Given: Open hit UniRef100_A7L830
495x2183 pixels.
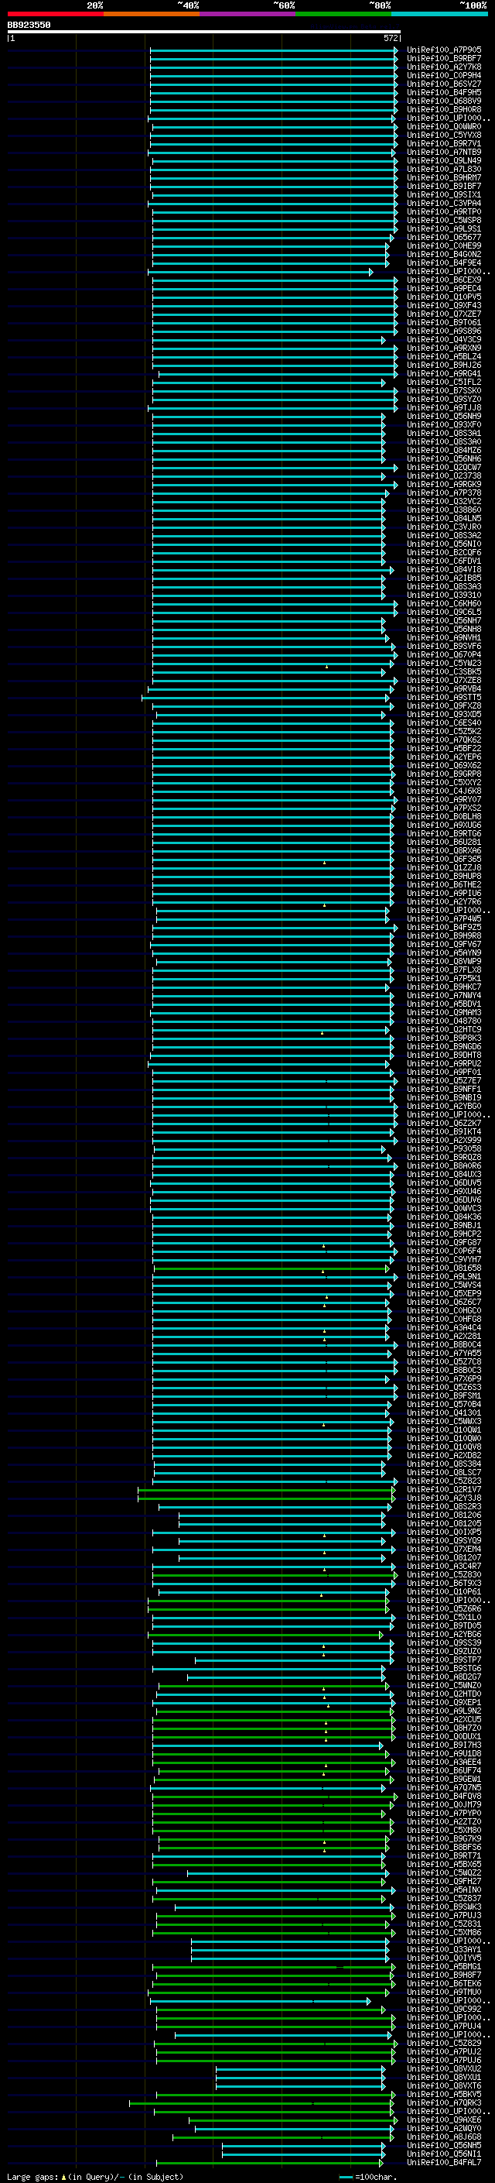Looking at the screenshot, I should point(444,169).
